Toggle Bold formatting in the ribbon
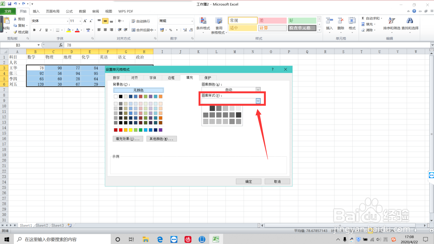The height and width of the screenshot is (244, 434). coord(34,30)
